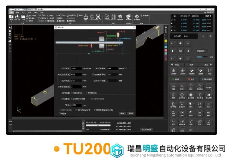226x159 pixels.
Task: Select the magnifier zoom tool in left toolbar
Action: 10,38
